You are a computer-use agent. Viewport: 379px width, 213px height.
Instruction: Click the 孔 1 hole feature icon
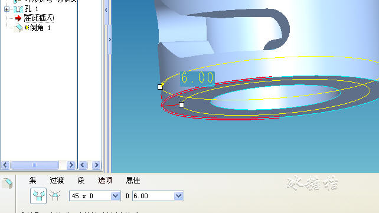18,9
